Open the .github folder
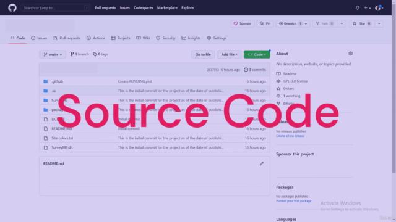Image resolution: width=396 pixels, height=222 pixels. pyautogui.click(x=58, y=81)
